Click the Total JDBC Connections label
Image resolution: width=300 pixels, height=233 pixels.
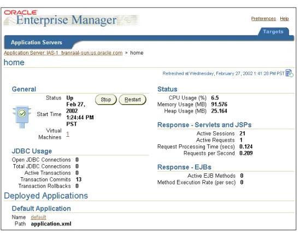coord(42,166)
